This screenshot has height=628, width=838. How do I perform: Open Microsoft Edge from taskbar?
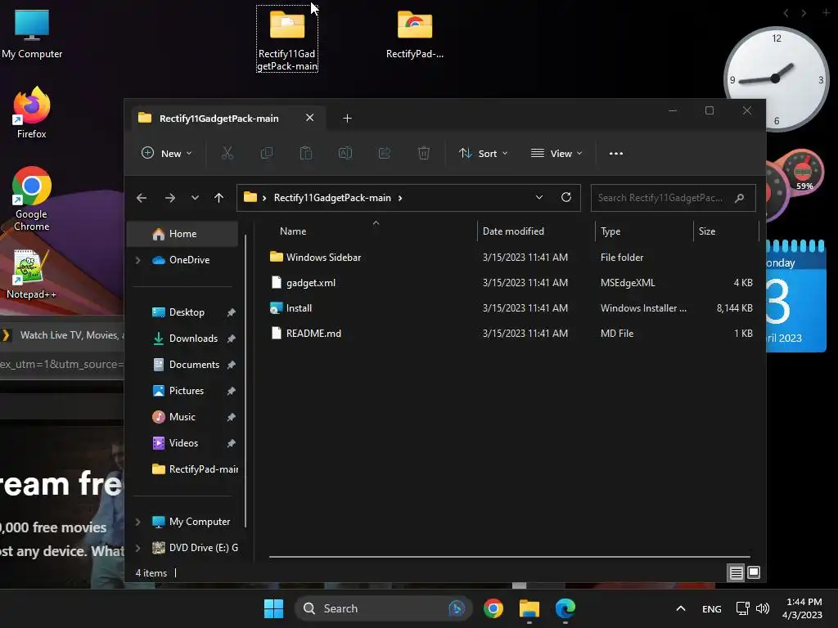point(565,608)
